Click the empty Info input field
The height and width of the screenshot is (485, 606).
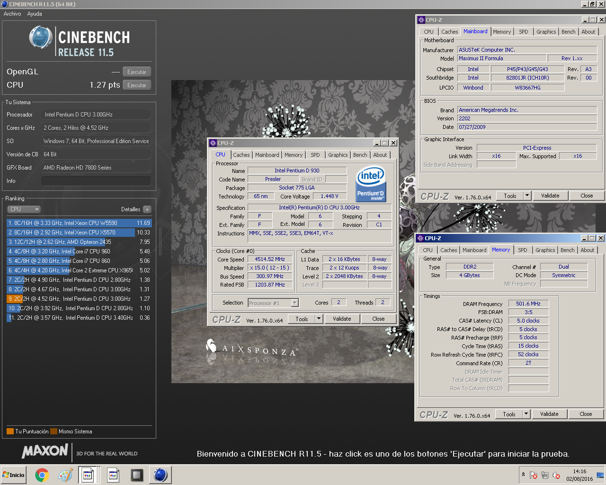tap(96, 181)
